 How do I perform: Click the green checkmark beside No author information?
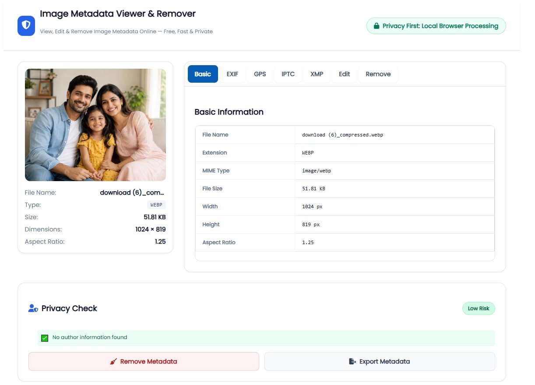pos(45,338)
